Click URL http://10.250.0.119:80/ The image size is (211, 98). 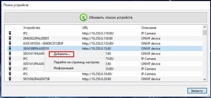[98, 33]
